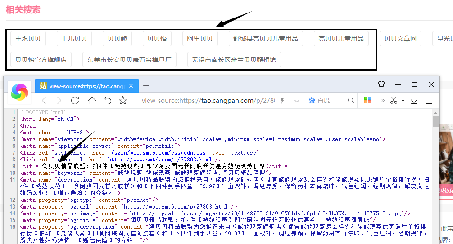Click the meta keywords line 10
453x244 pixels.
146,173
